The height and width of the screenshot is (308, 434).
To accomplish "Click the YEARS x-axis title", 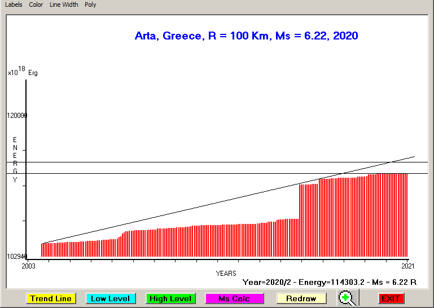I will click(x=226, y=273).
